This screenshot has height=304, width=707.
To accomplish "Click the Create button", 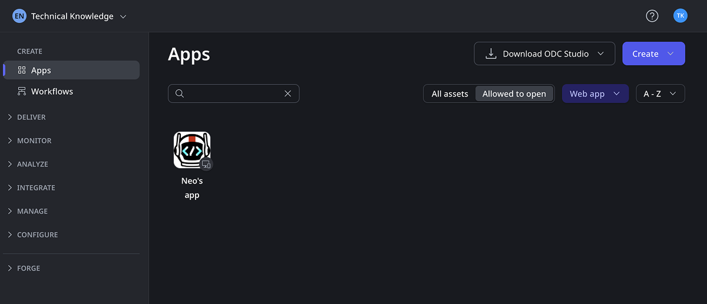I will [653, 54].
